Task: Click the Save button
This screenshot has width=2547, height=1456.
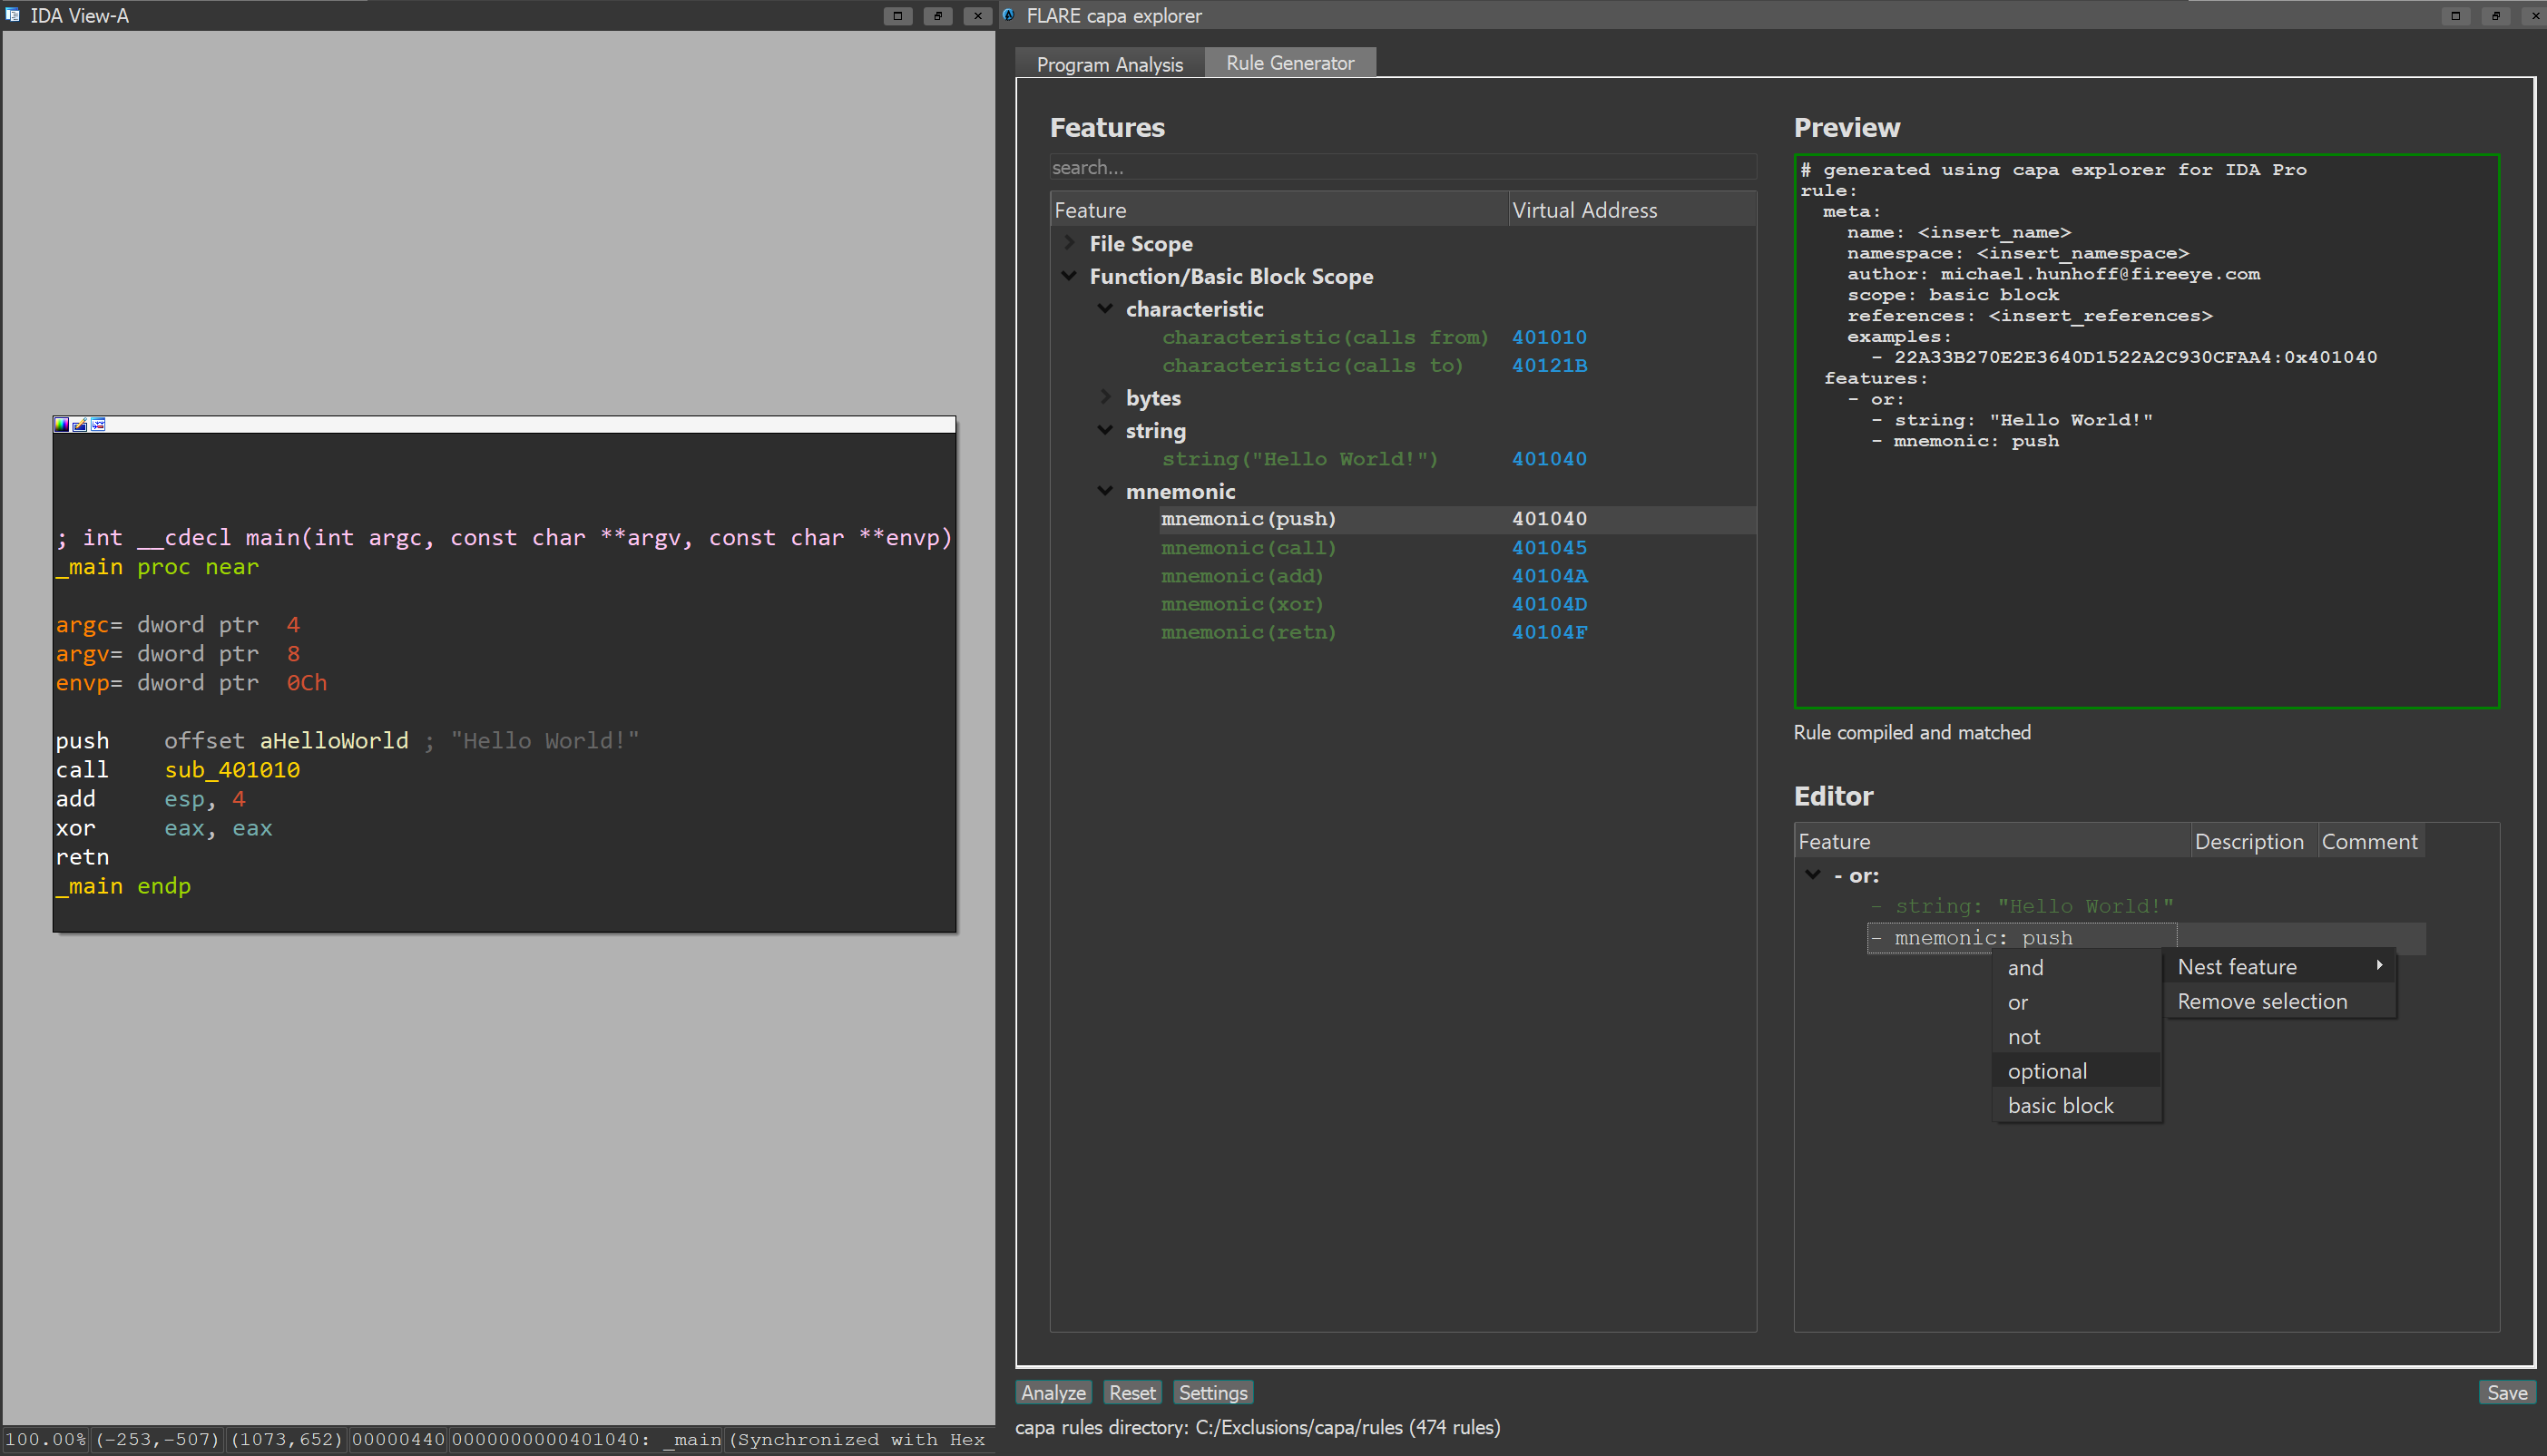Action: 2506,1393
